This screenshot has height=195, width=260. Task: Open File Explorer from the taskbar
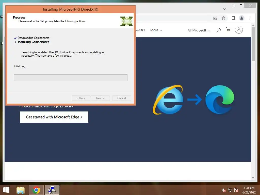point(21,190)
